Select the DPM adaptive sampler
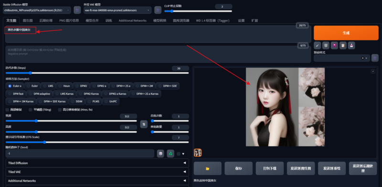The height and width of the screenshot is (187, 382). (x=40, y=94)
